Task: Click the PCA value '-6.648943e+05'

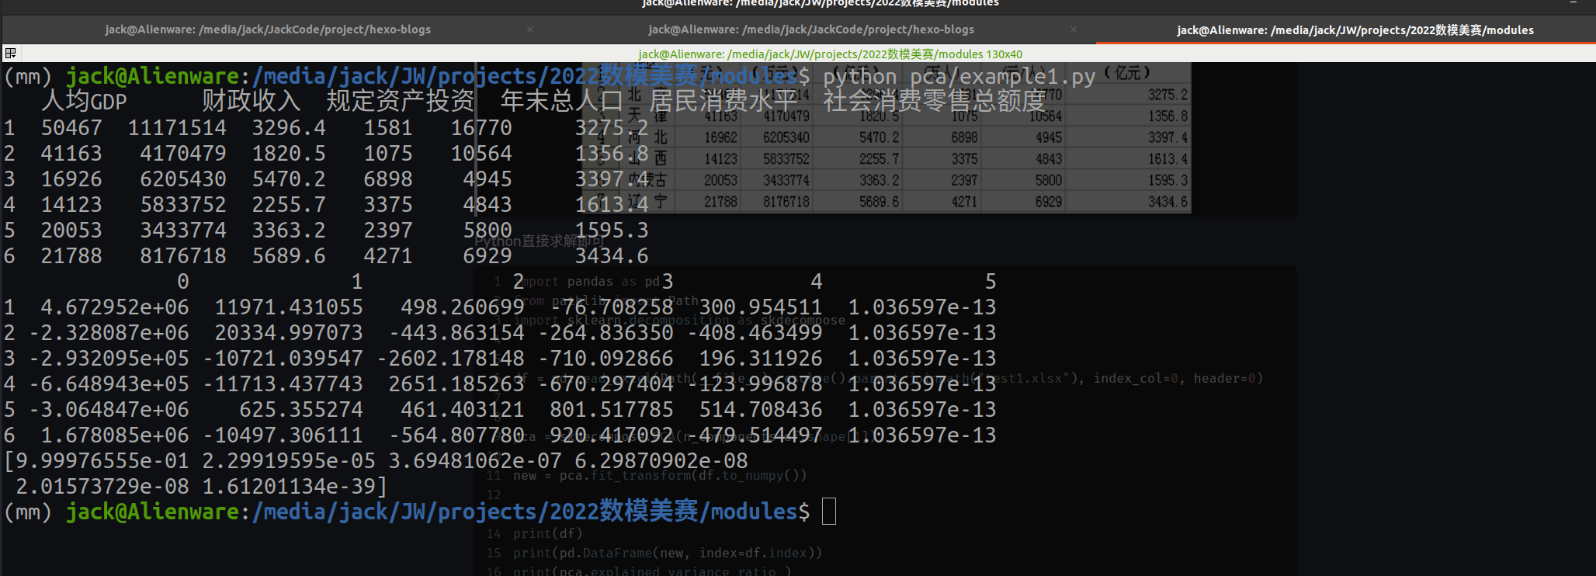Action: coord(109,383)
